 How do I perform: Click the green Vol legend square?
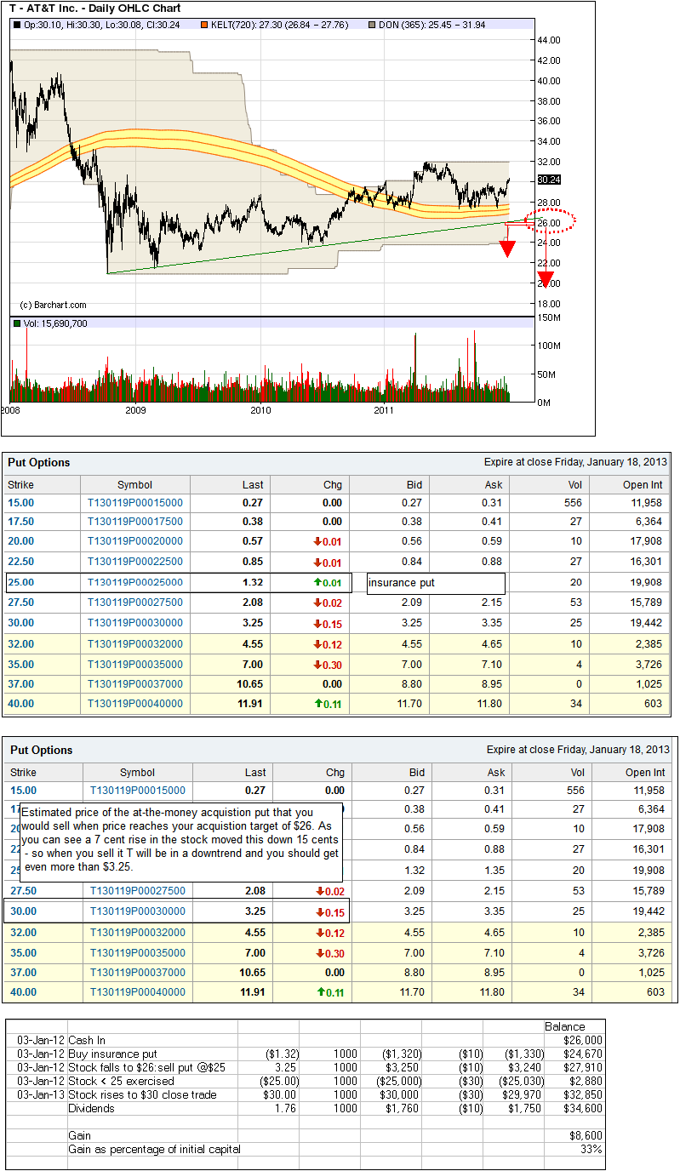coord(17,323)
